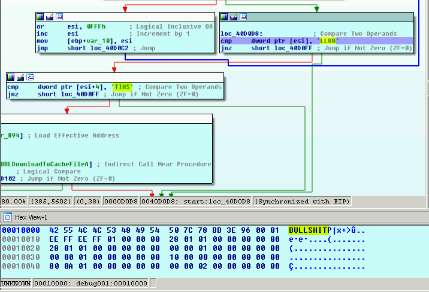This screenshot has height=292, width=429.
Task: Click the 'Increment by 1' comment
Action: pos(163,34)
